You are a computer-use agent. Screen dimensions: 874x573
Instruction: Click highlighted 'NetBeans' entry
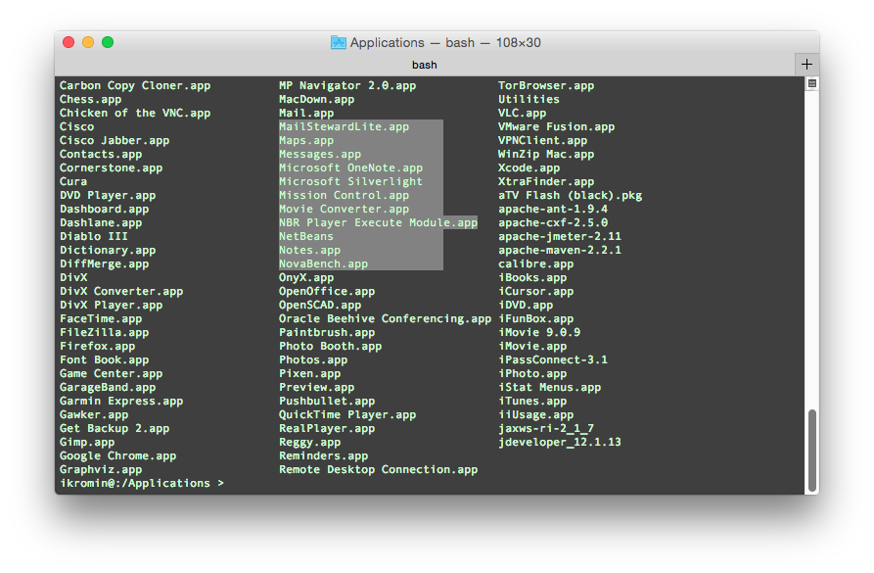tap(306, 237)
